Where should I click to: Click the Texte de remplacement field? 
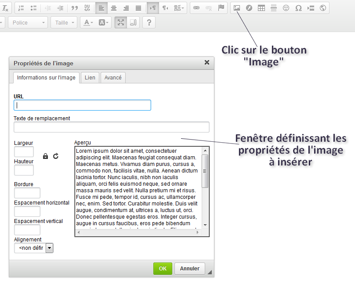tap(112, 127)
